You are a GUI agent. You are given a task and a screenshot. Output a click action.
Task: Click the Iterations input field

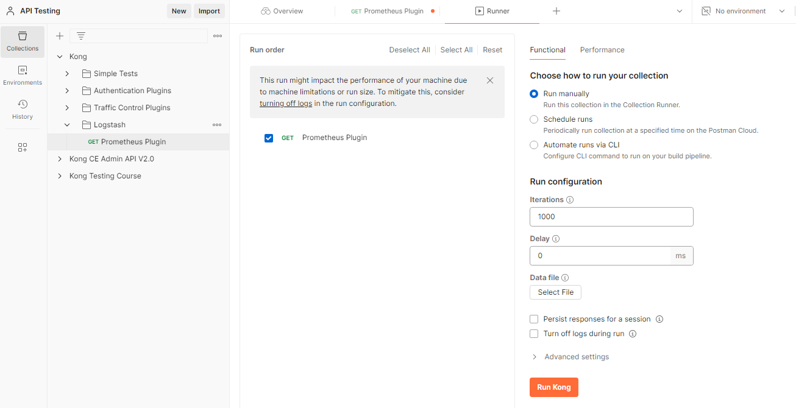coord(611,217)
